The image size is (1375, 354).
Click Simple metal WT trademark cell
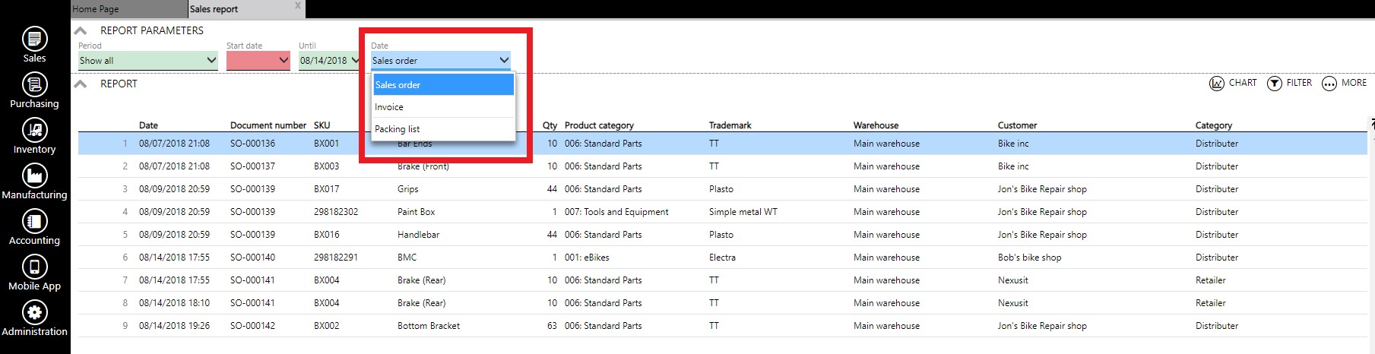pyautogui.click(x=743, y=212)
